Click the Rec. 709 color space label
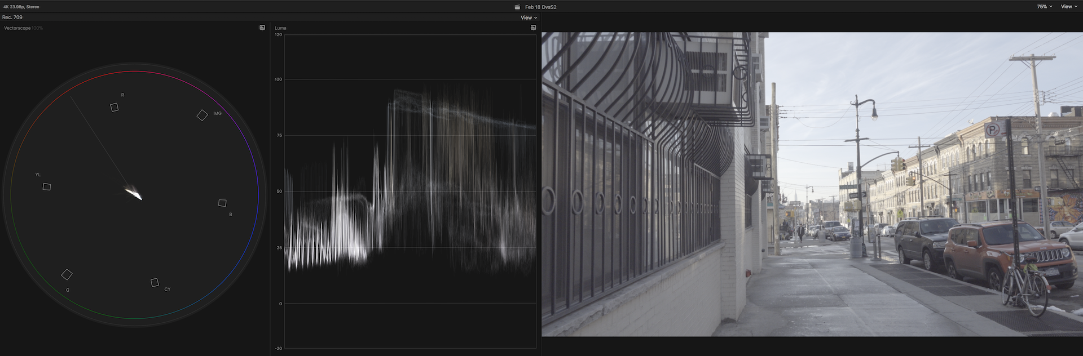Viewport: 1083px width, 356px height. pyautogui.click(x=12, y=17)
